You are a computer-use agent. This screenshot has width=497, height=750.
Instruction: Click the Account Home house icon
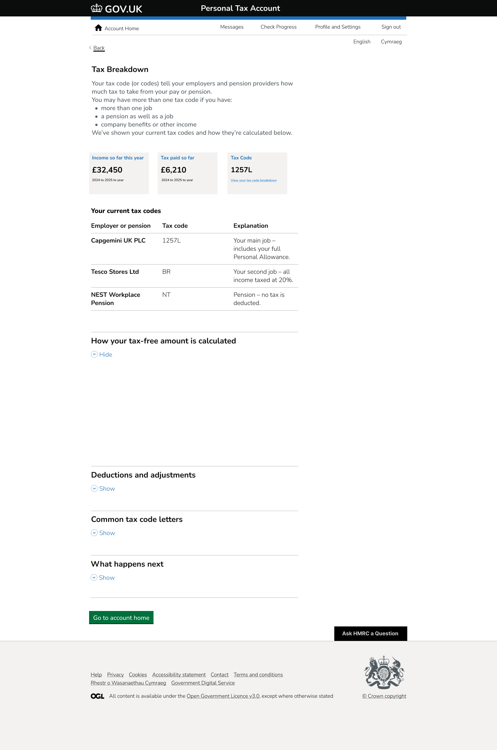click(x=98, y=28)
